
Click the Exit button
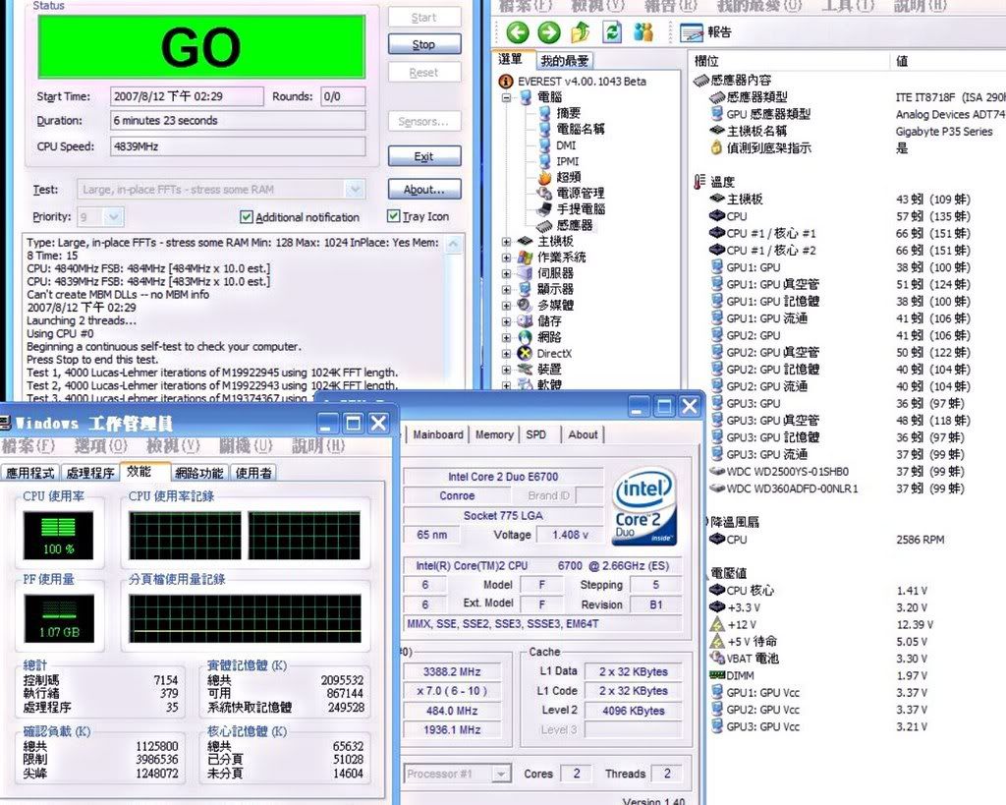(x=424, y=156)
